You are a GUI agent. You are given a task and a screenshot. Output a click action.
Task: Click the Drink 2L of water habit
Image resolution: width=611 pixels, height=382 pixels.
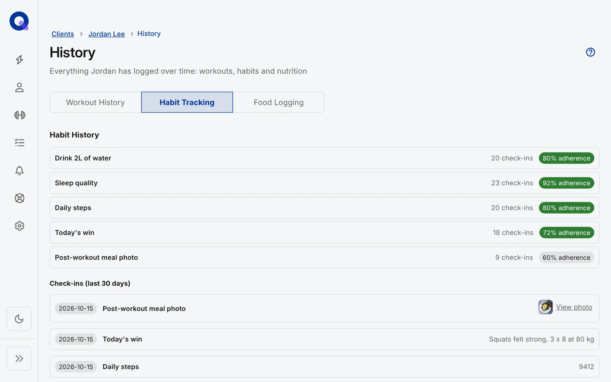[x=324, y=158]
